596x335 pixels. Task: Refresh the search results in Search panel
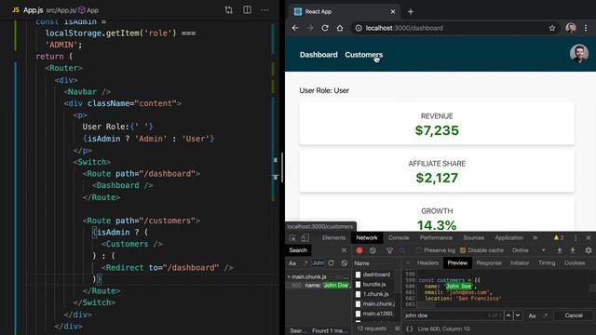[x=332, y=263]
